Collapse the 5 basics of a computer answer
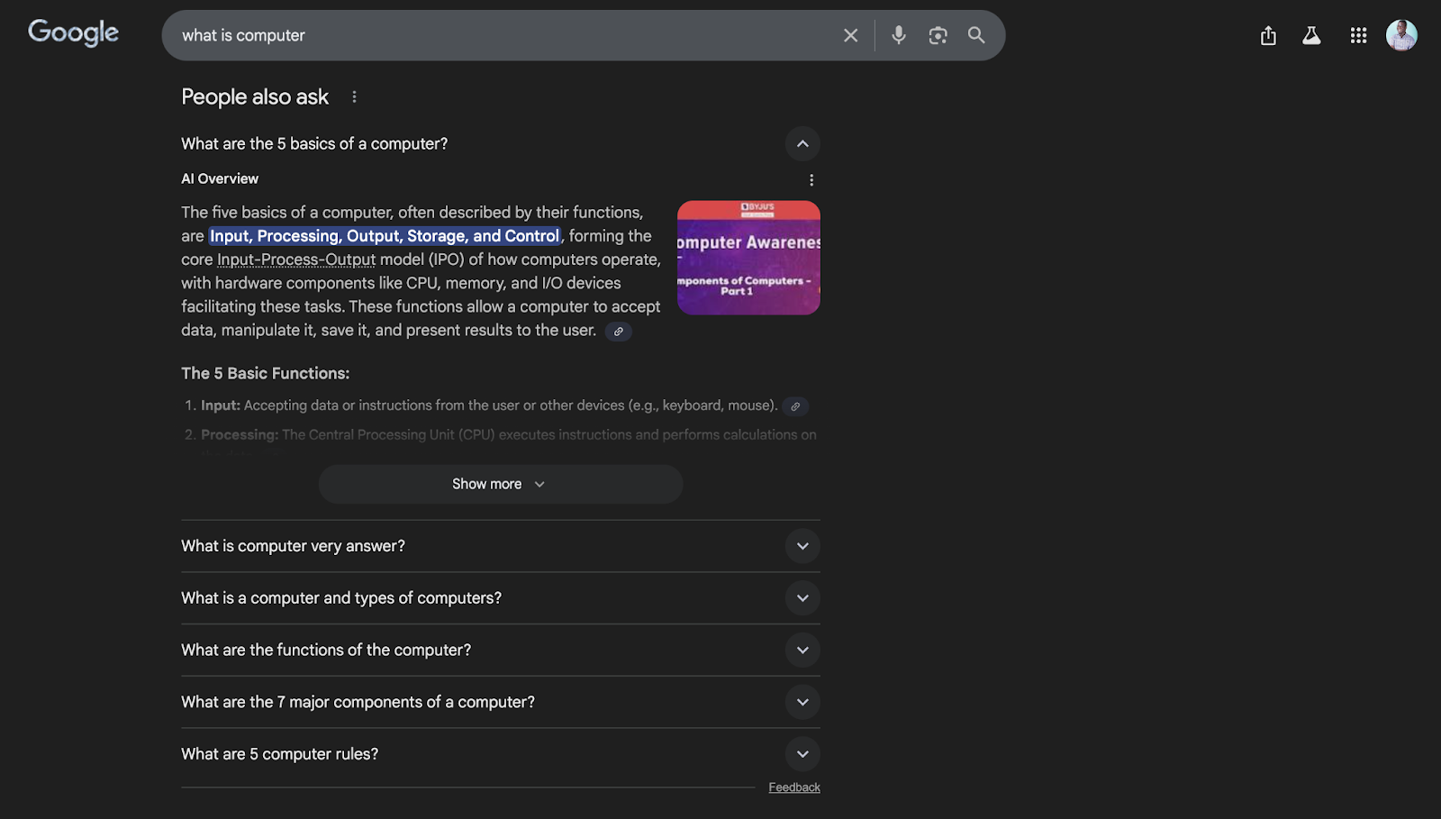This screenshot has height=819, width=1441. coord(802,143)
